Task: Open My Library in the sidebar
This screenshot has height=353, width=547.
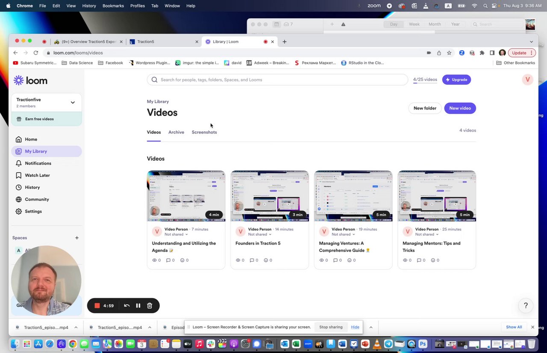Action: coord(46,151)
